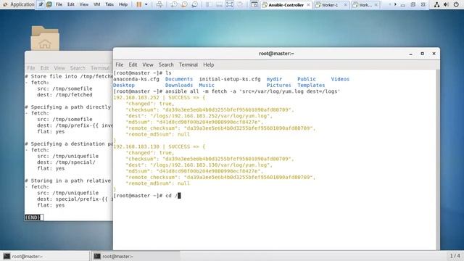Image resolution: width=464 pixels, height=261 pixels.
Task: Open Help menu in front terminal
Action: click(x=208, y=65)
